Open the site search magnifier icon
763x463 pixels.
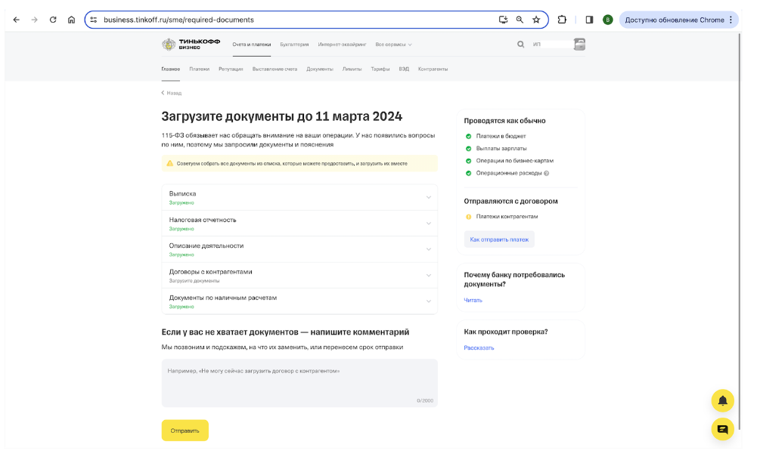(x=521, y=45)
